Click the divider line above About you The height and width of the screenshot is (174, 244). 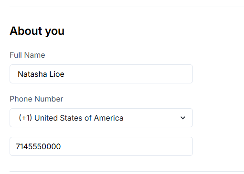click(127, 7)
